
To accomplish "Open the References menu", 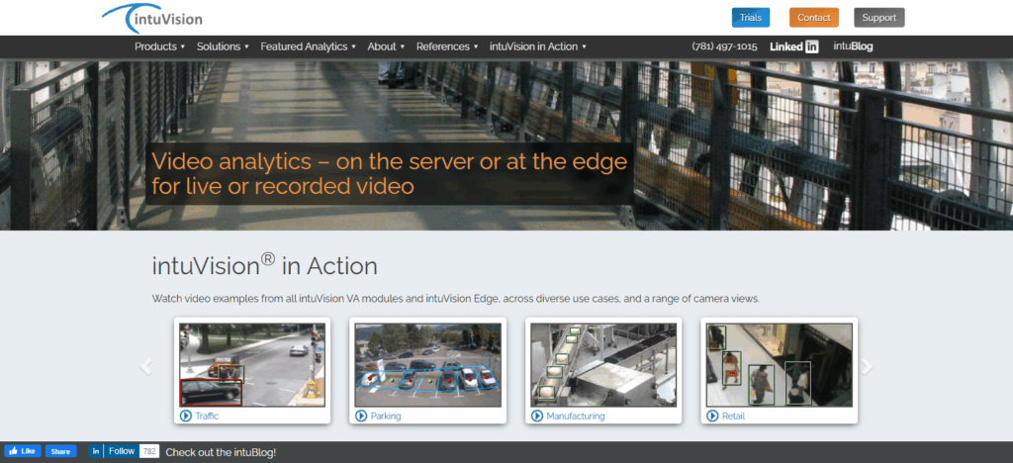I will (446, 46).
